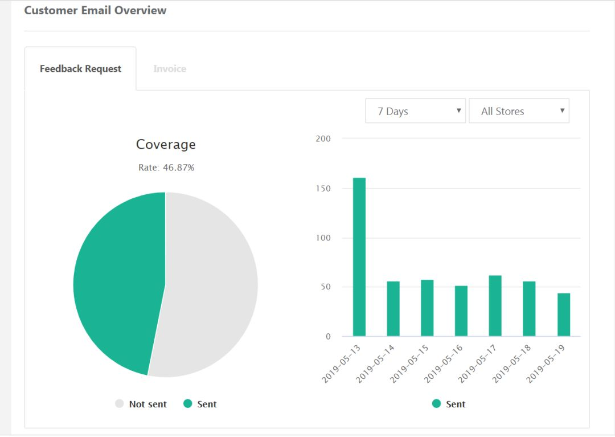Open the 7 Days period dropdown
Screen dimensions: 615x437
click(415, 111)
